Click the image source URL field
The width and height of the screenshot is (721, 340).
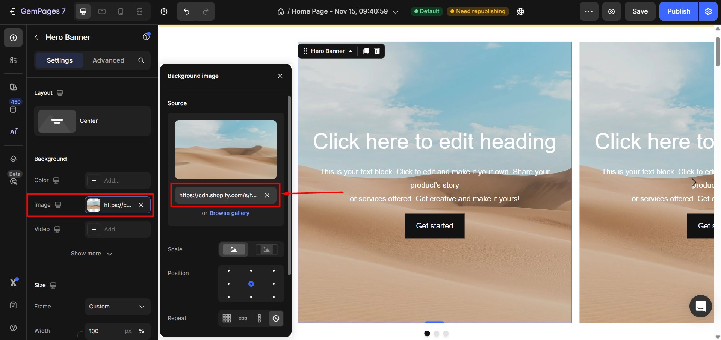click(x=218, y=195)
